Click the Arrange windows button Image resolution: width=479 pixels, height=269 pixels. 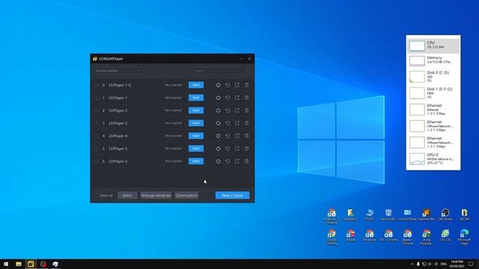coord(156,195)
